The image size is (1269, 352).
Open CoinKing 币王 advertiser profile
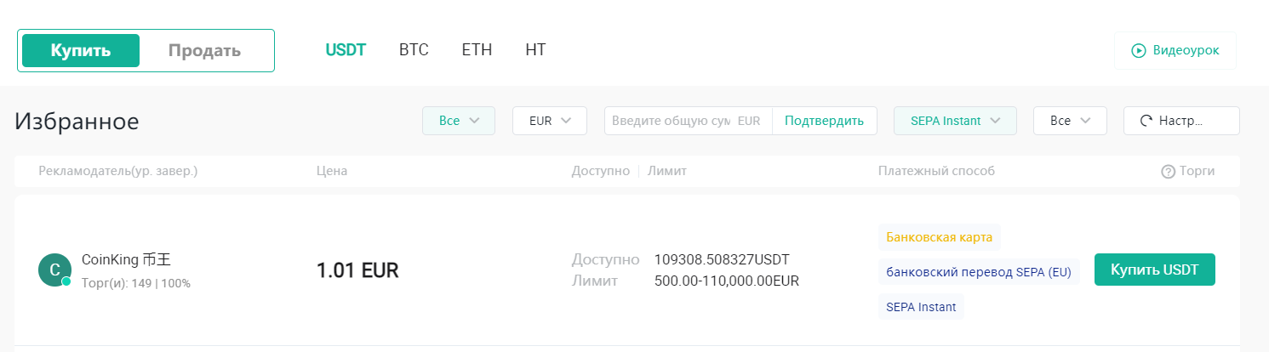coord(126,260)
